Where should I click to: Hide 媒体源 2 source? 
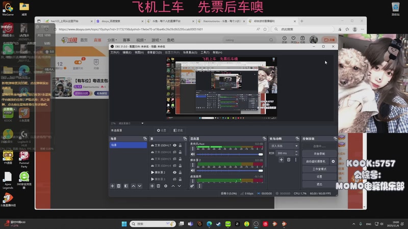(x=174, y=173)
